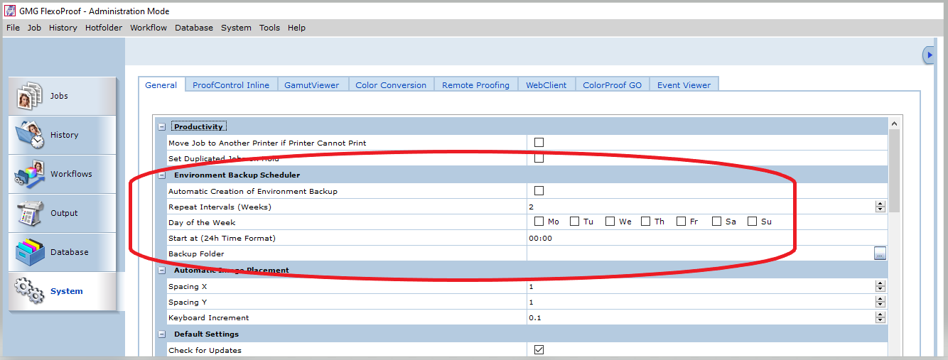Image resolution: width=948 pixels, height=360 pixels.
Task: Open the Database menu
Action: pos(194,28)
